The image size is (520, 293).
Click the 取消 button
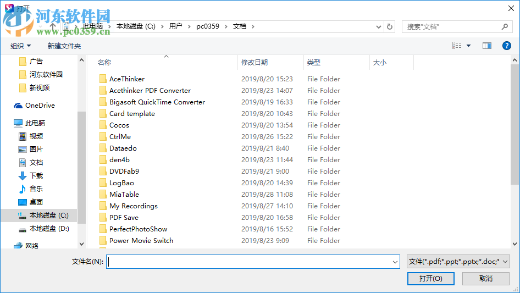point(486,278)
